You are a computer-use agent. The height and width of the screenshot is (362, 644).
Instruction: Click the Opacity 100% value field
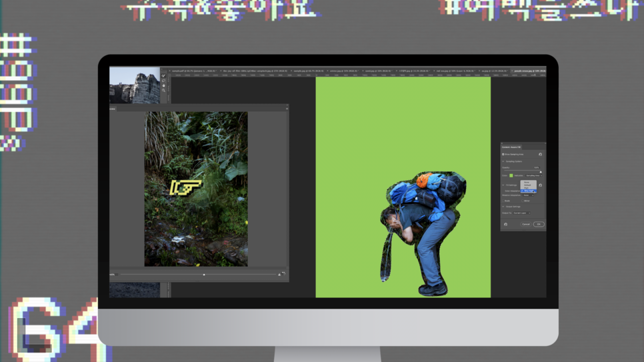537,167
